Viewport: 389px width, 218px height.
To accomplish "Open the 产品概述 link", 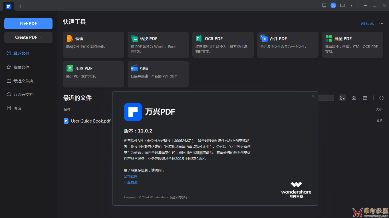I will [x=131, y=182].
